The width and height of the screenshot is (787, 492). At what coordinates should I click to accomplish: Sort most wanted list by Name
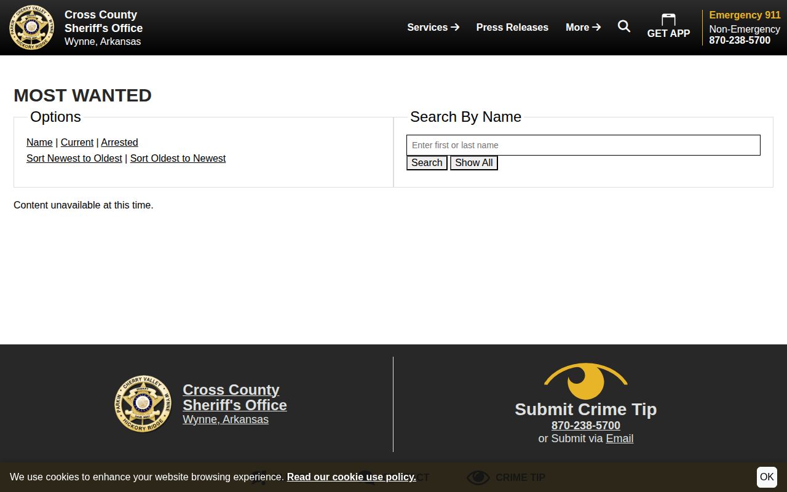coord(39,142)
